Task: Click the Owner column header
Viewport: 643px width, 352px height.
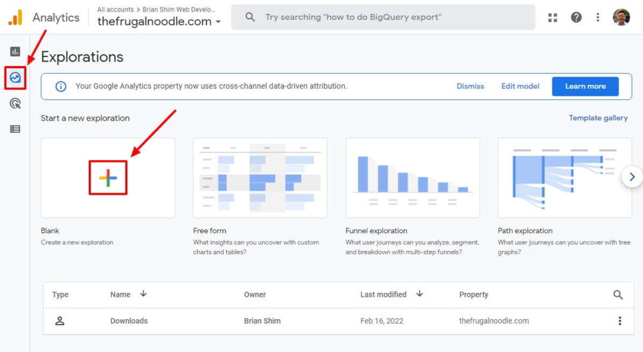Action: (x=255, y=295)
